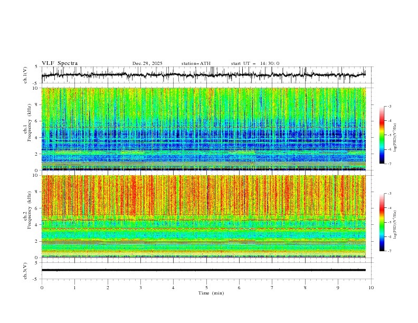
Task: Click the "10" frequency tick of ch.2 spectrogram
Action: 35,175
